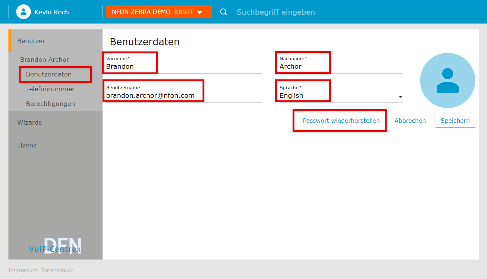Save changes with the Speichern button
The width and height of the screenshot is (487, 279).
coord(455,121)
